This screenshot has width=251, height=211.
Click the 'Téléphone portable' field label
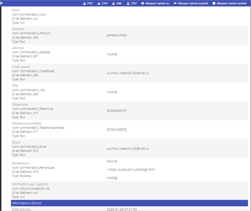coord(27,124)
